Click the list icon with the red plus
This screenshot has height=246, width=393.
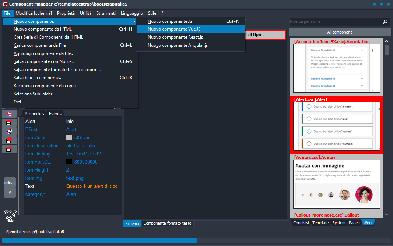[x=9, y=140]
